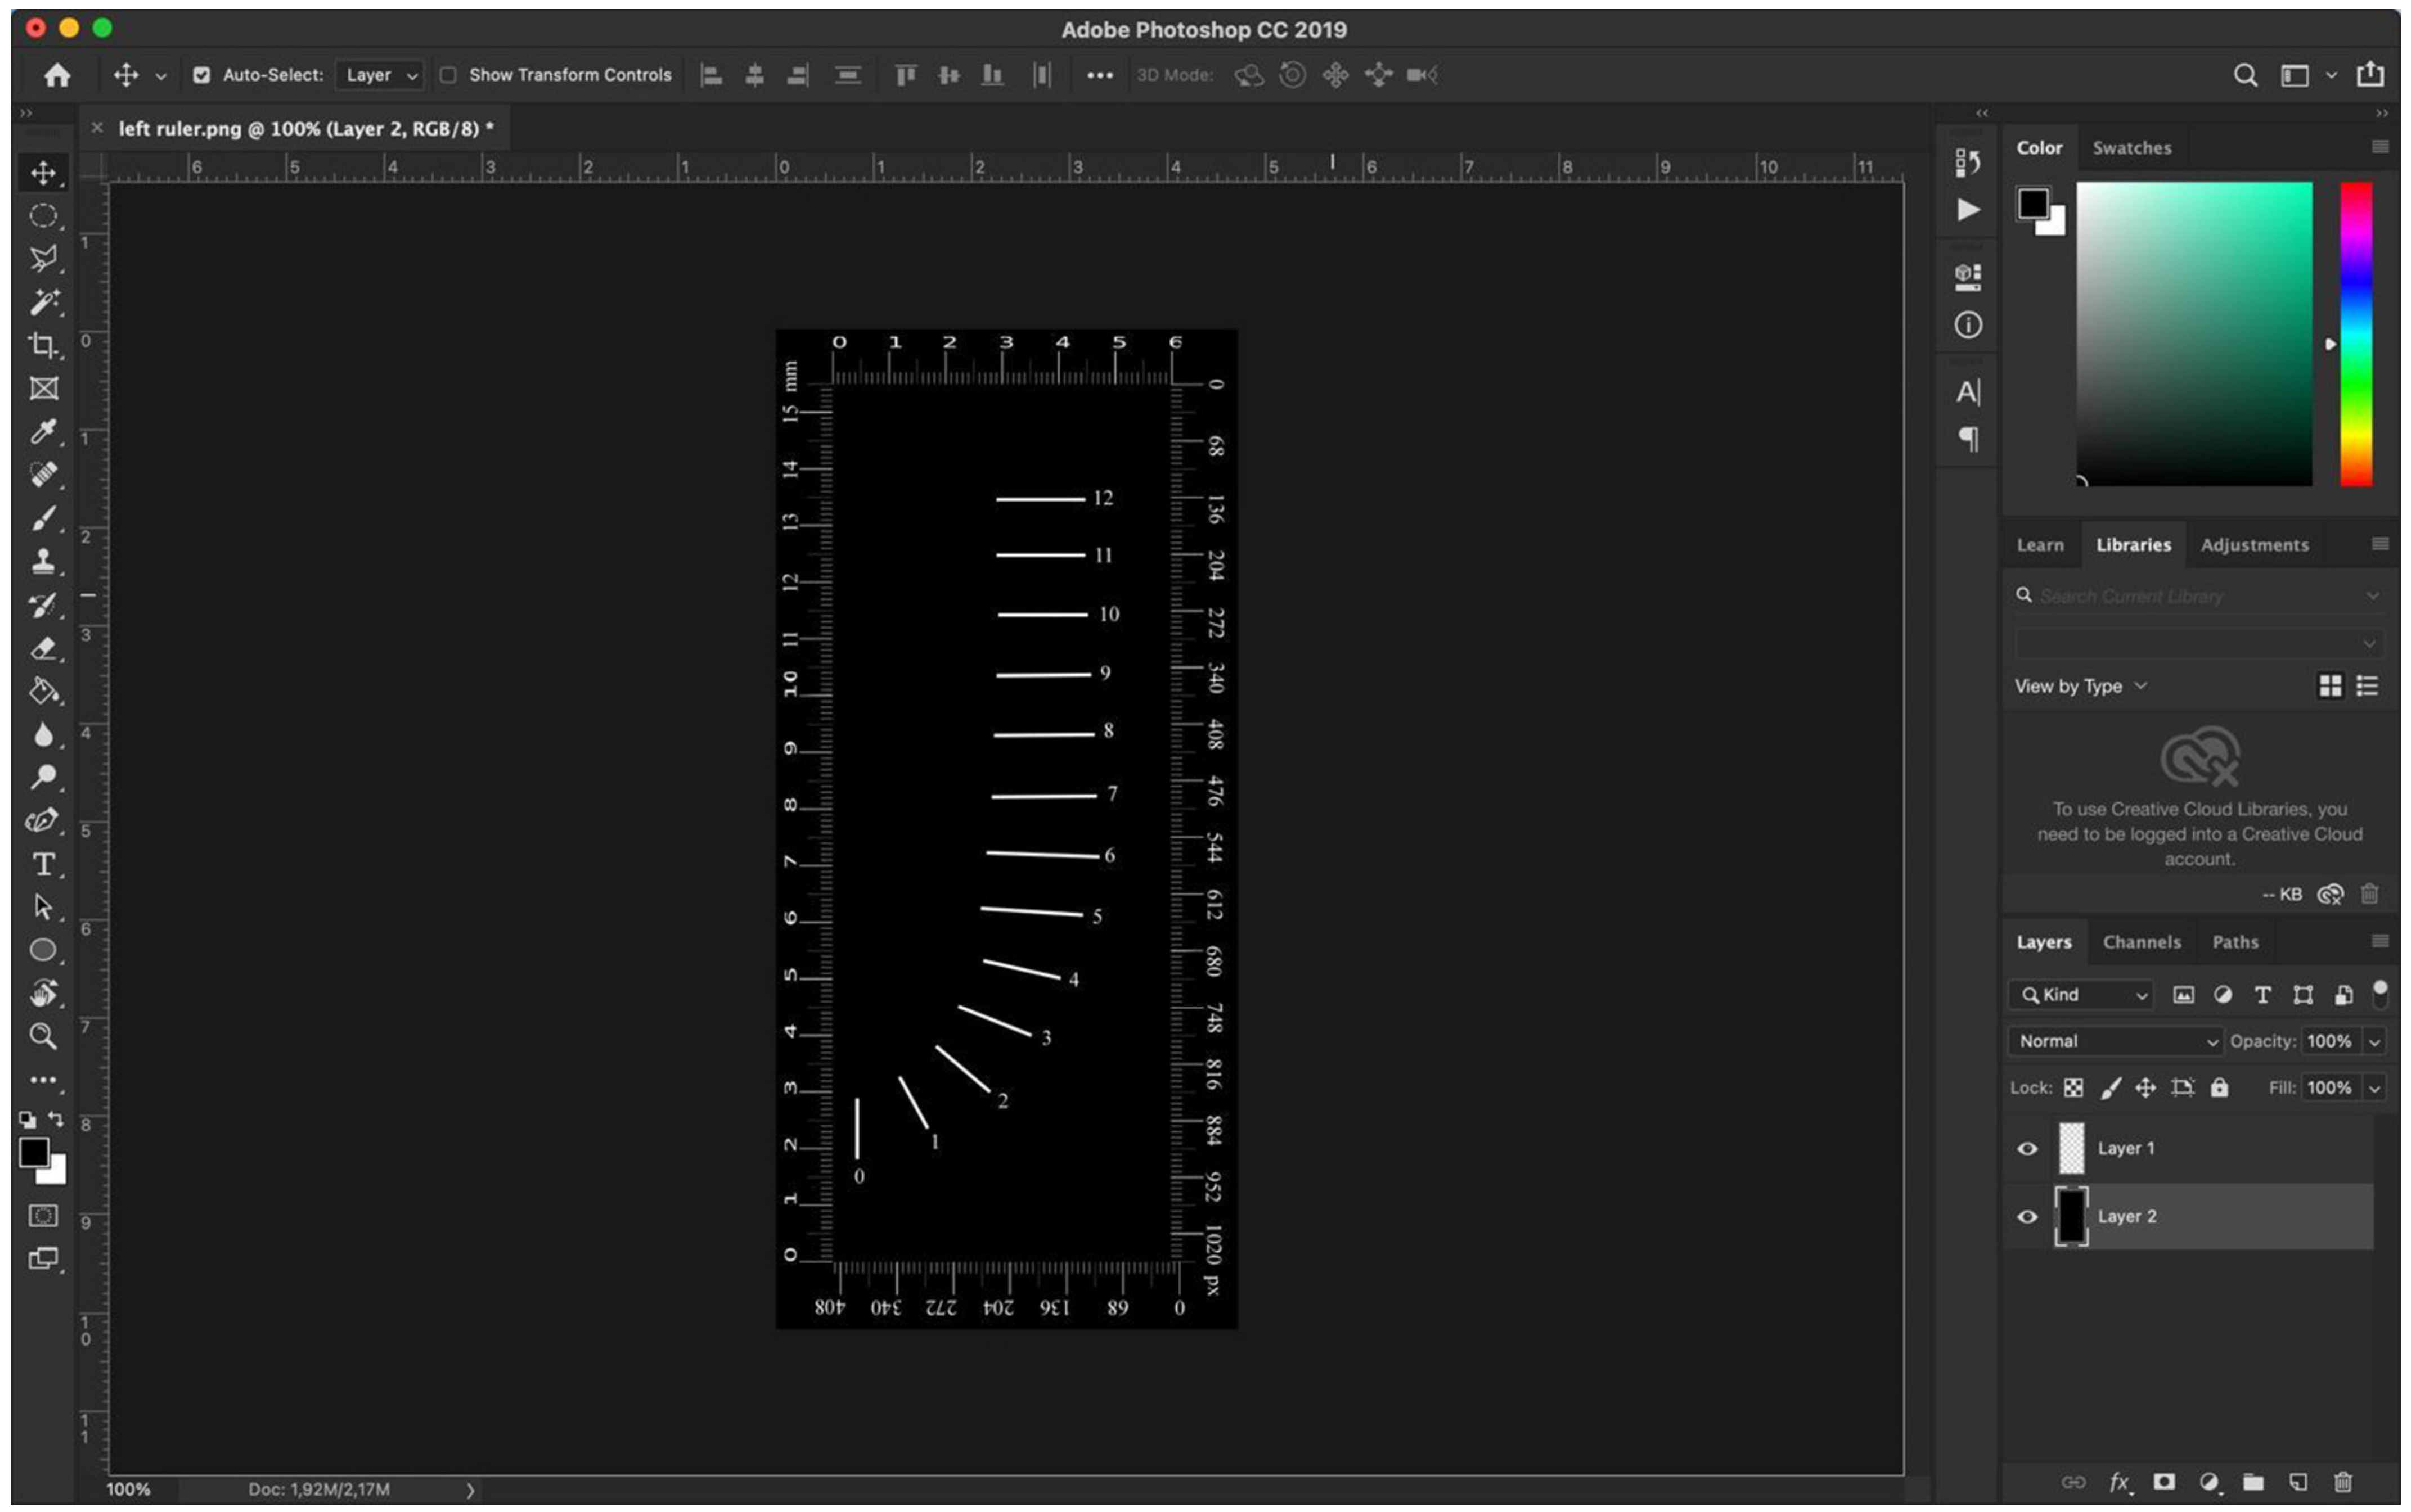Switch to the Channels tab
Screen dimensions: 2411x1512
2141,942
